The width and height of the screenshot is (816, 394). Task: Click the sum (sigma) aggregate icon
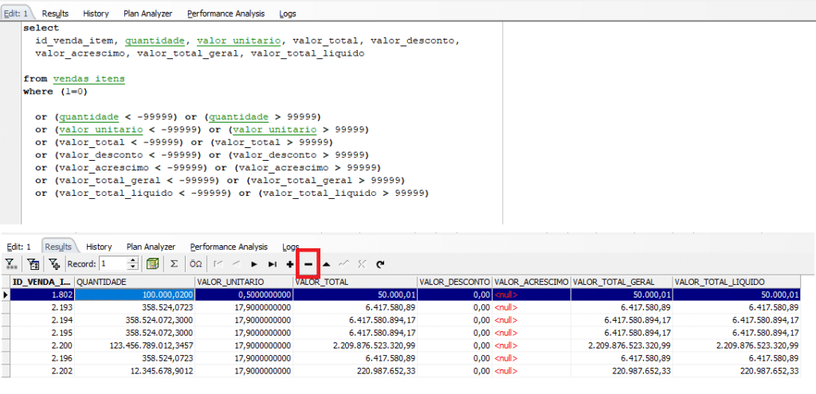click(x=174, y=263)
